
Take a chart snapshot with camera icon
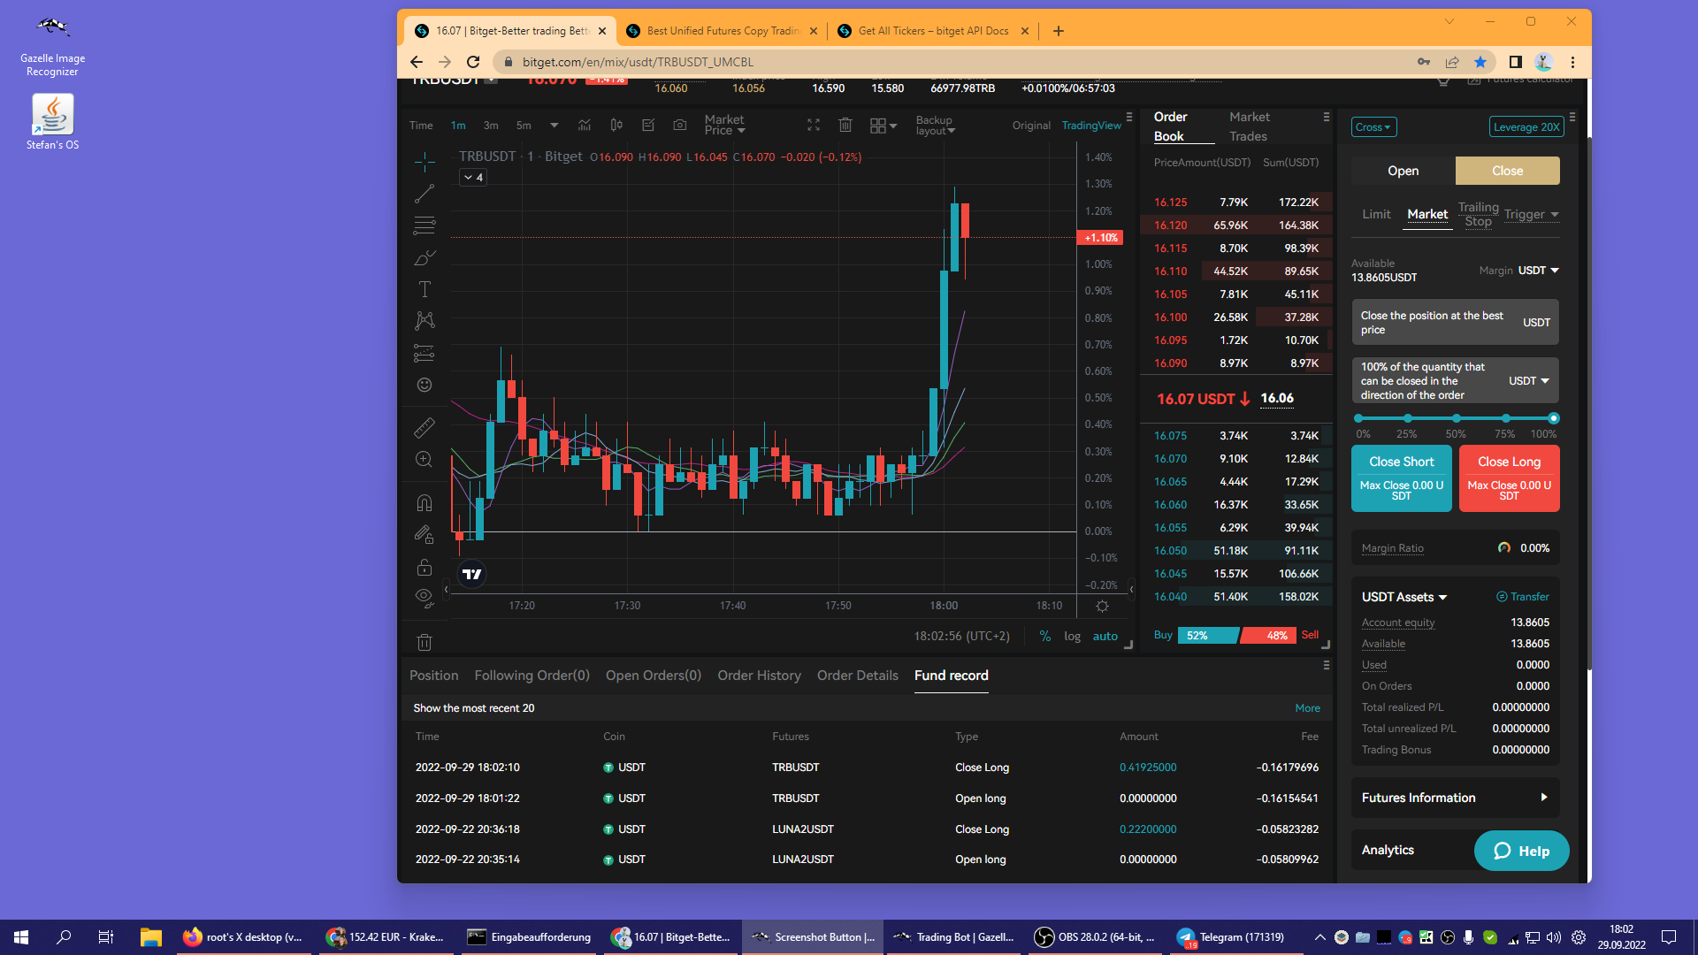pyautogui.click(x=679, y=126)
